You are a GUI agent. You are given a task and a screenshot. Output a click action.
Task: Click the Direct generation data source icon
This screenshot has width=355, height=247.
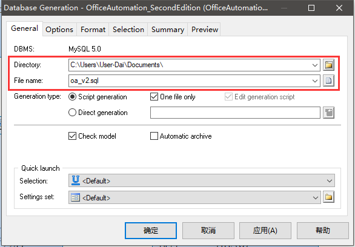coord(328,113)
